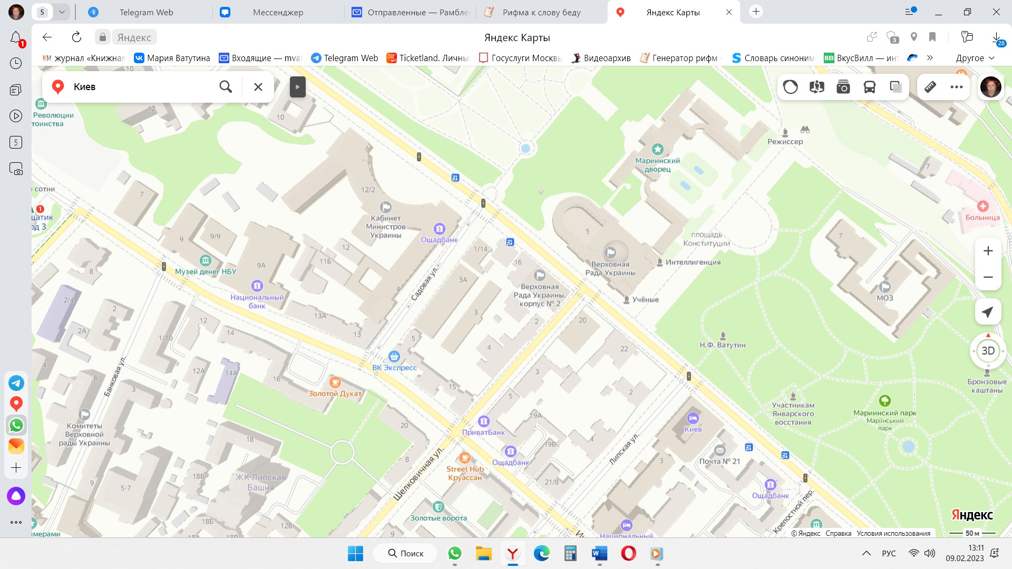Select the Больница hospital marker
Screen dimensions: 1012x569
982,207
